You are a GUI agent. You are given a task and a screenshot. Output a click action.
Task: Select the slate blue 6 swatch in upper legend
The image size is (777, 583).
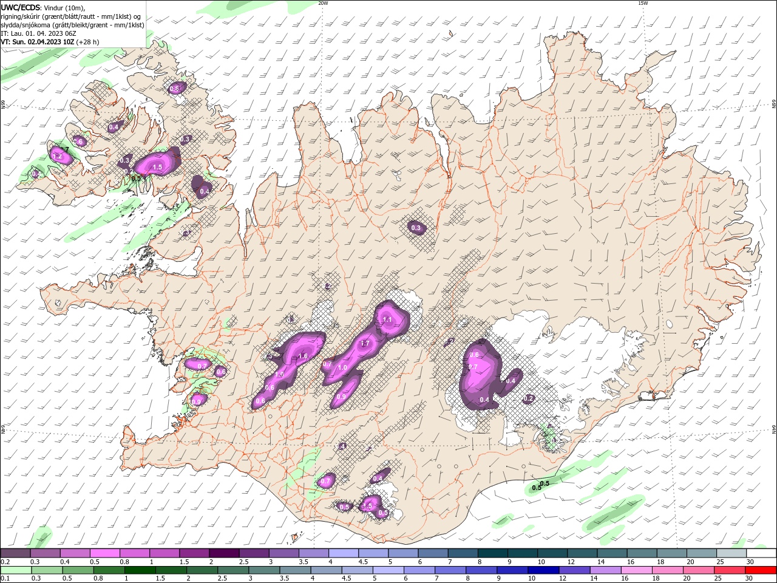433,553
